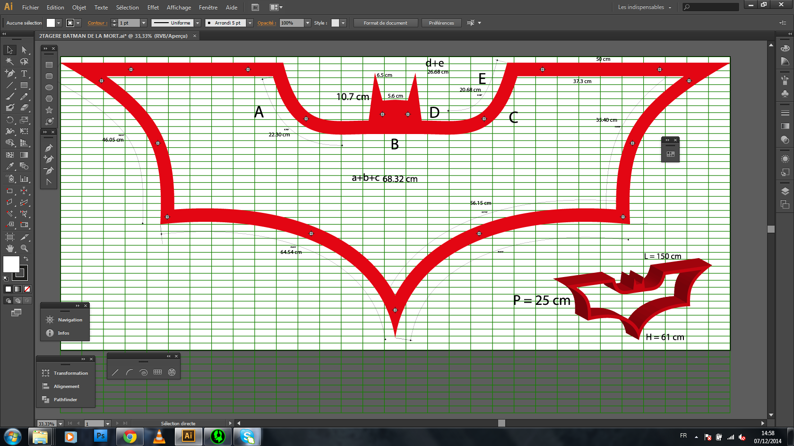Open the Alignement panel

66,387
